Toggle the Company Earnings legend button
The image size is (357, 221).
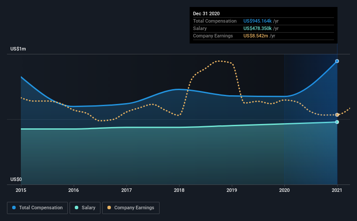[x=131, y=208]
